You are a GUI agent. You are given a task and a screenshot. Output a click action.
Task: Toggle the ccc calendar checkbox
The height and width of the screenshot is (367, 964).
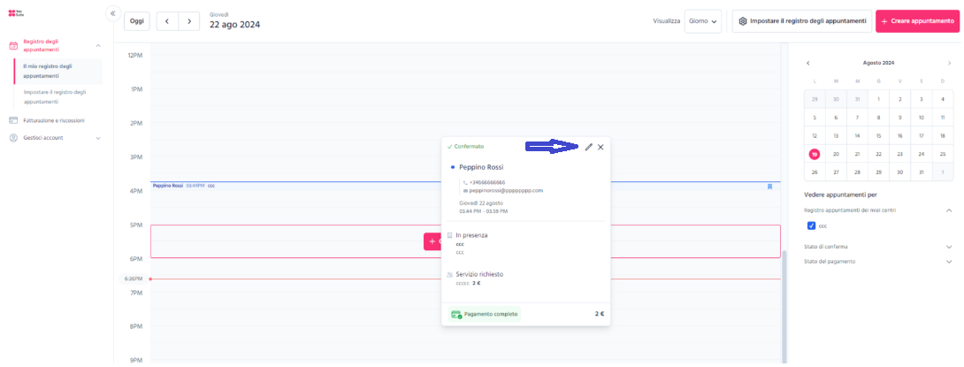(811, 226)
